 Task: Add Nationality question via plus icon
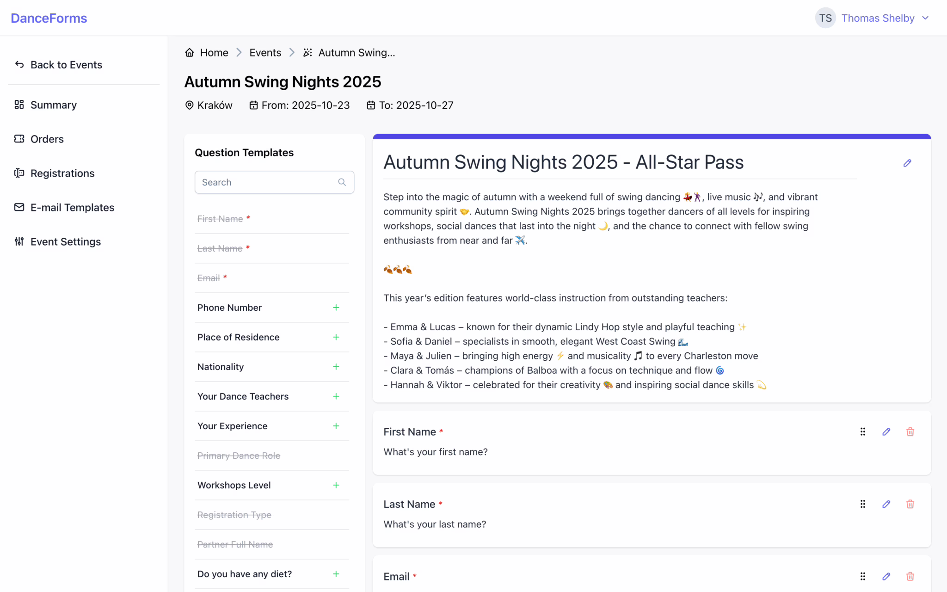[x=336, y=367]
